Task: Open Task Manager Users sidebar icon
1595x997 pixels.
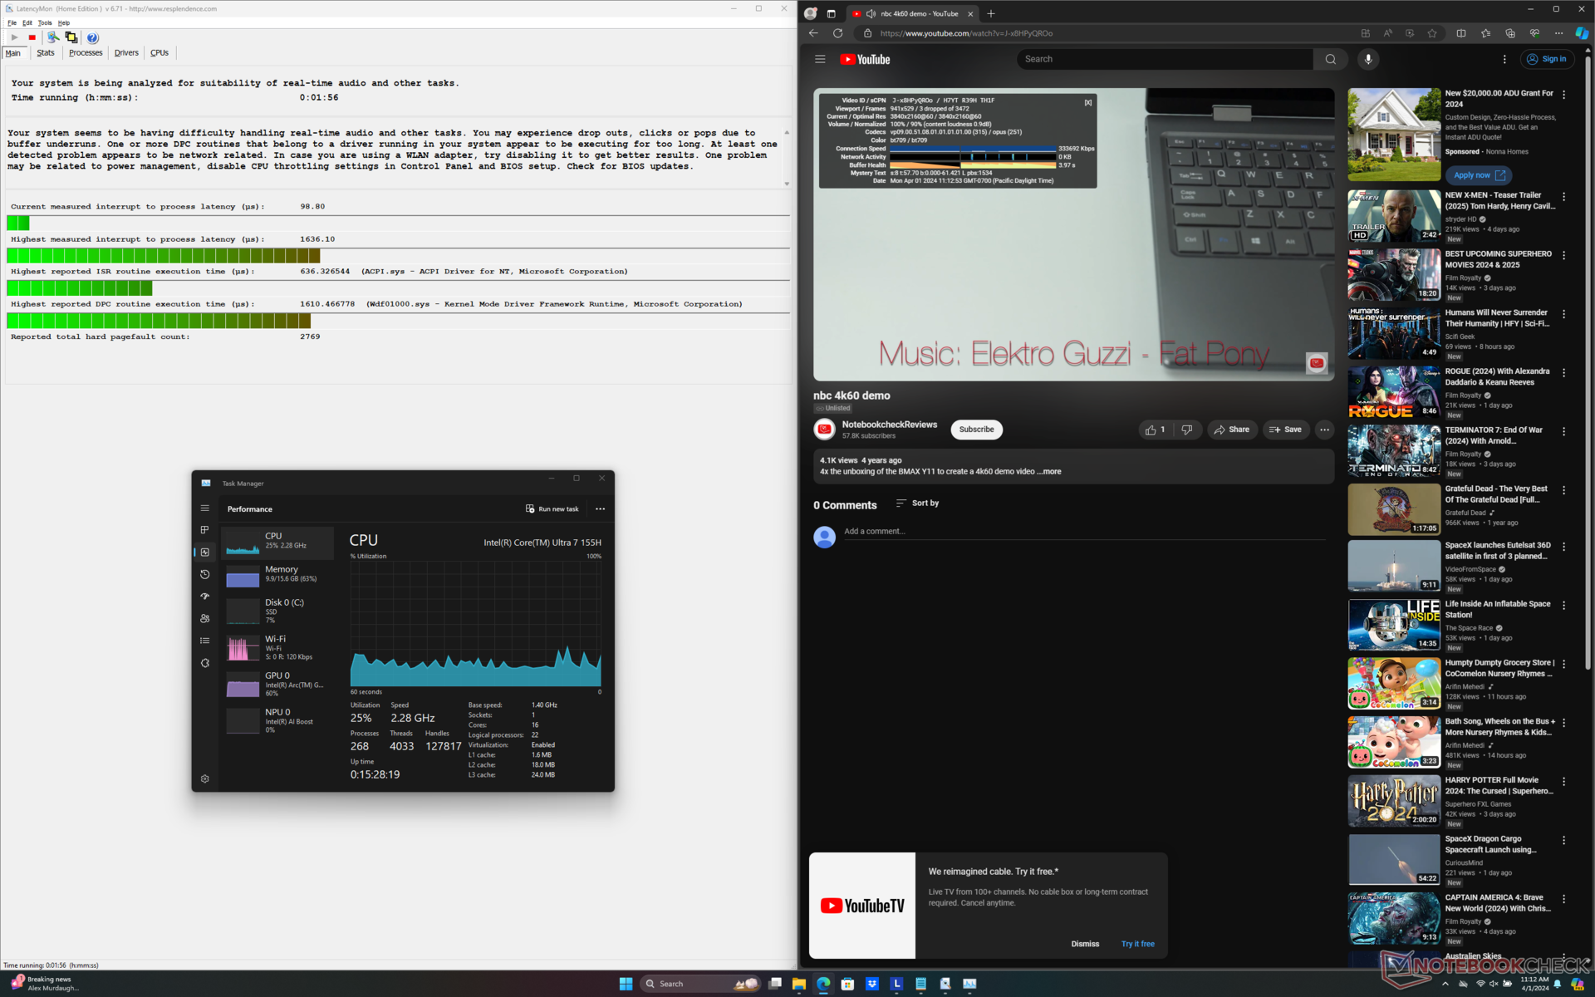Action: click(x=204, y=619)
